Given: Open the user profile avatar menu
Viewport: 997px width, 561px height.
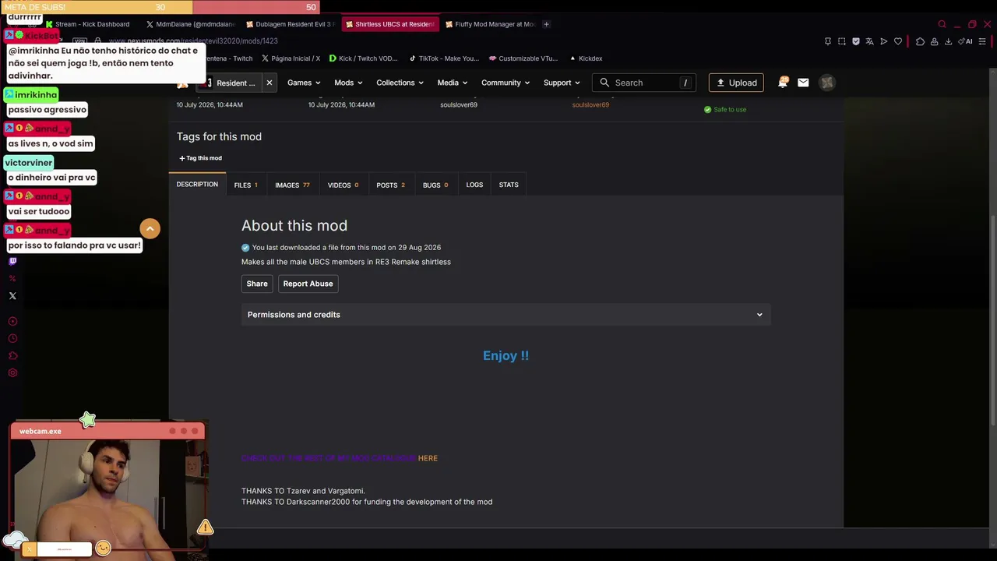Looking at the screenshot, I should (827, 83).
